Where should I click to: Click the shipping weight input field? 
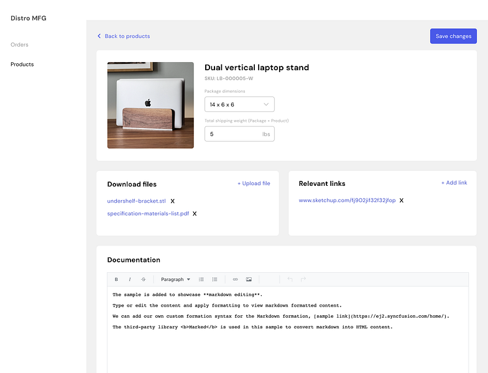click(239, 134)
